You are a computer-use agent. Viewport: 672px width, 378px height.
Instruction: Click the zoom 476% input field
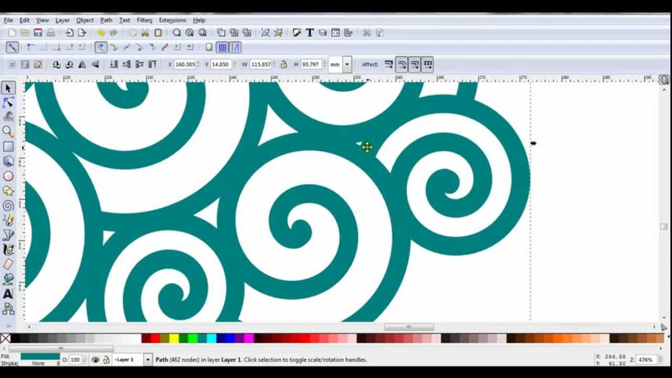pyautogui.click(x=645, y=360)
